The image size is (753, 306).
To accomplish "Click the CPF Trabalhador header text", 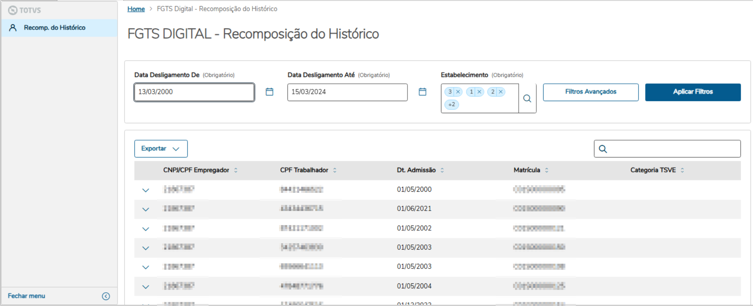I will tap(304, 170).
